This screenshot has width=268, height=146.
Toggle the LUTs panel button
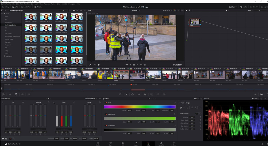[x=15, y=7]
